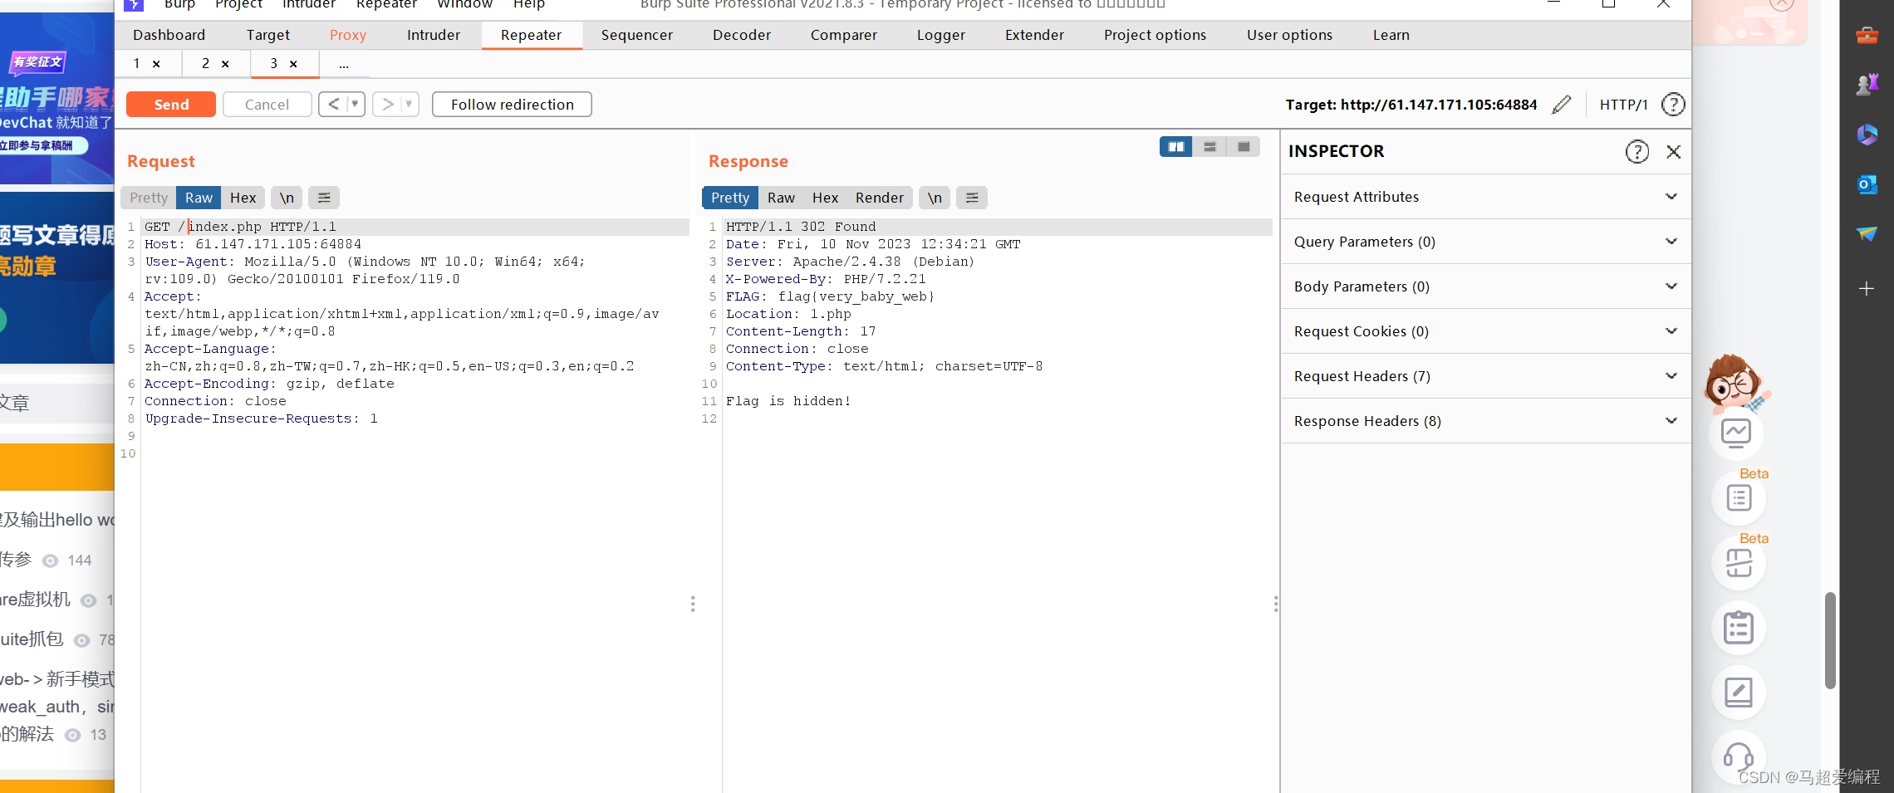Screen dimensions: 1894x793
Task: Click the HTTP/1 protocol label
Action: click(1623, 105)
